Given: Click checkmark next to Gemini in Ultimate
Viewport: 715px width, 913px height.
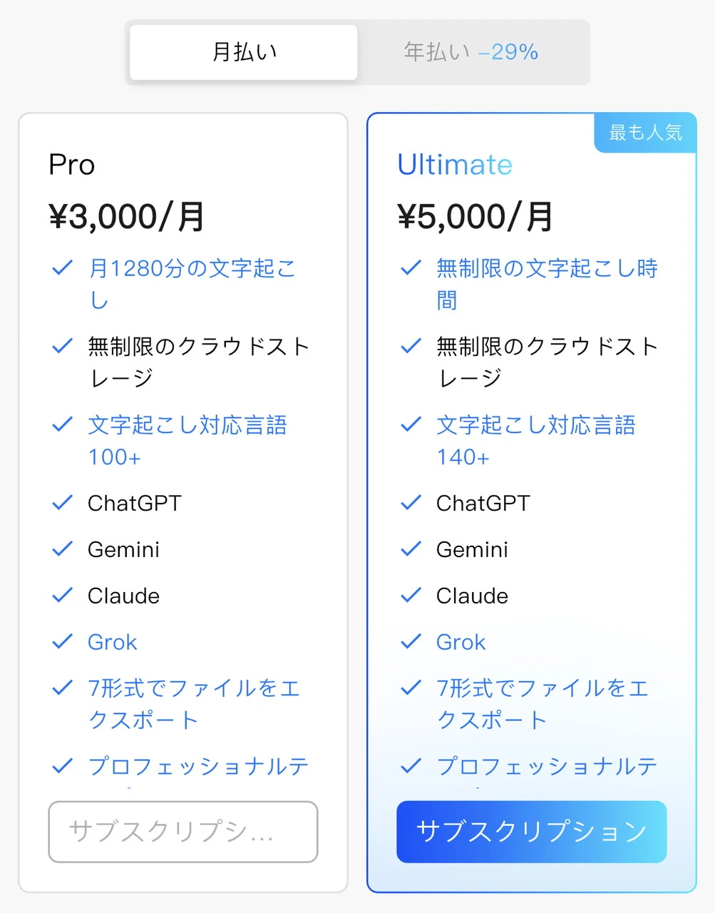Looking at the screenshot, I should (x=411, y=549).
